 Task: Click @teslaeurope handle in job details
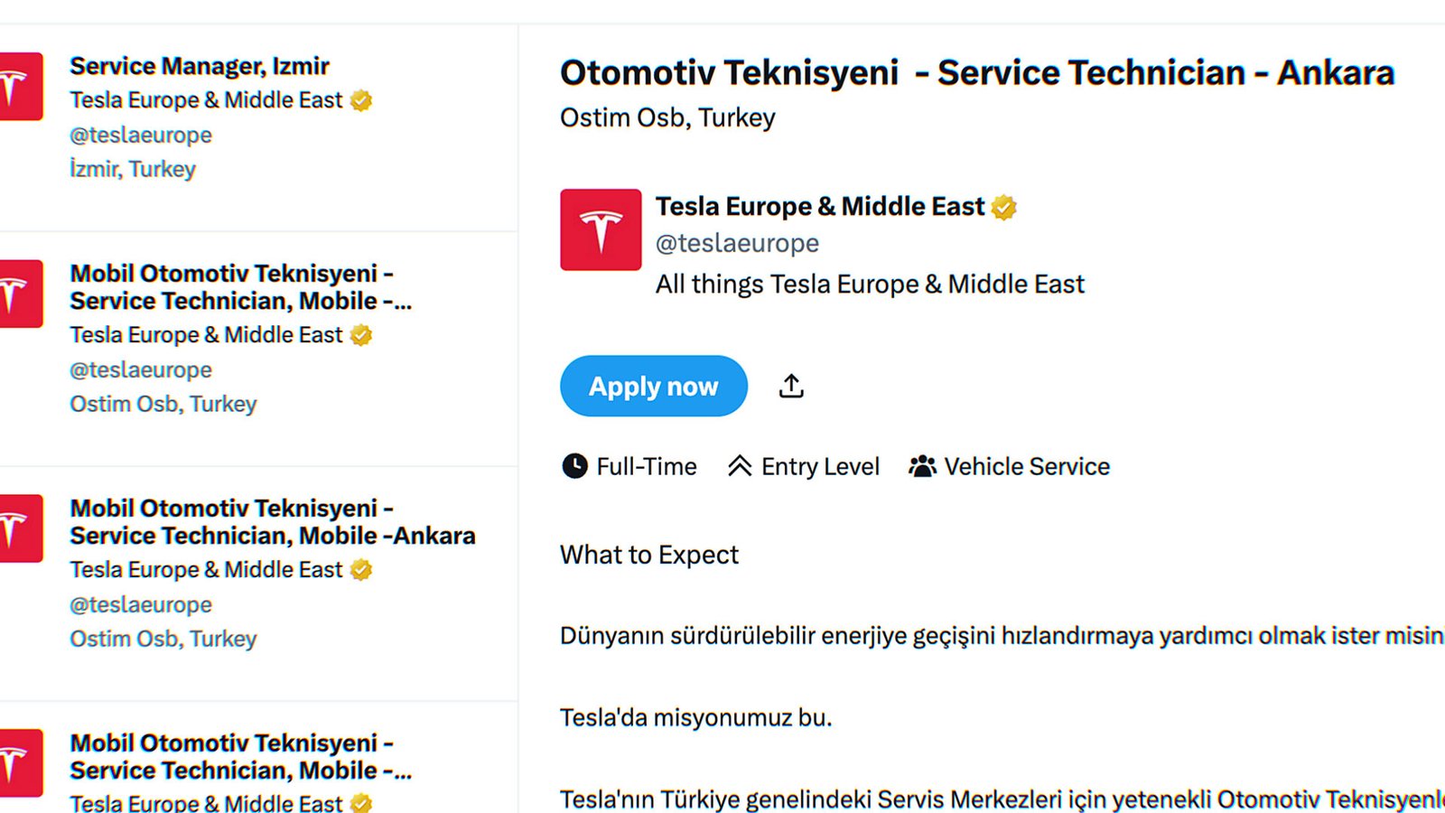point(737,243)
